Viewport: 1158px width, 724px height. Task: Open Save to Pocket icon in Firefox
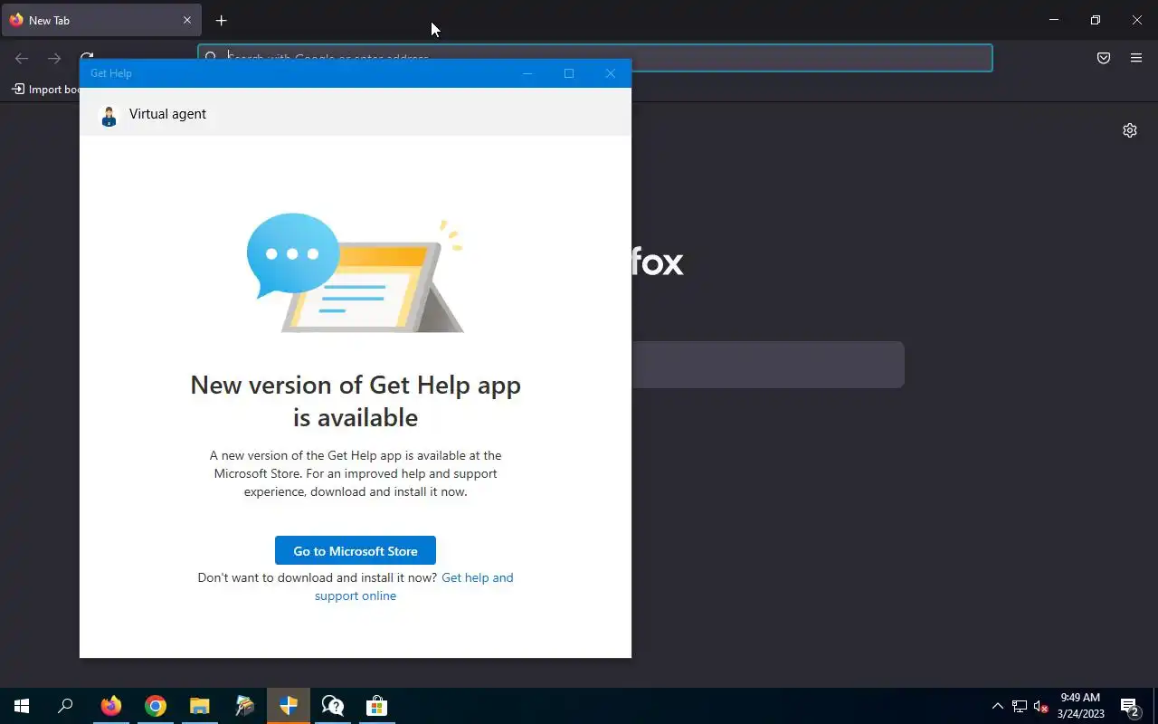click(1104, 58)
